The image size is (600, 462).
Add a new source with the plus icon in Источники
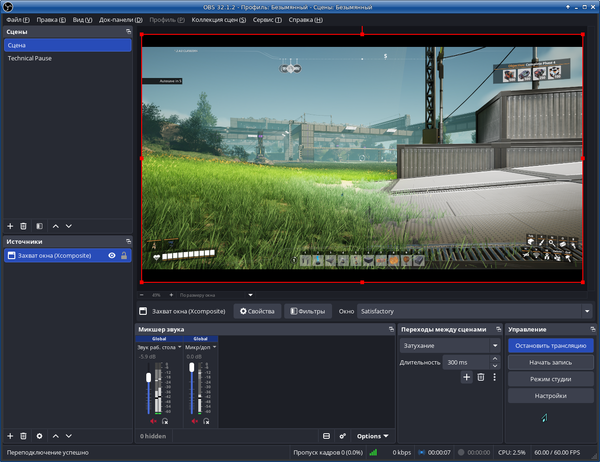click(10, 436)
